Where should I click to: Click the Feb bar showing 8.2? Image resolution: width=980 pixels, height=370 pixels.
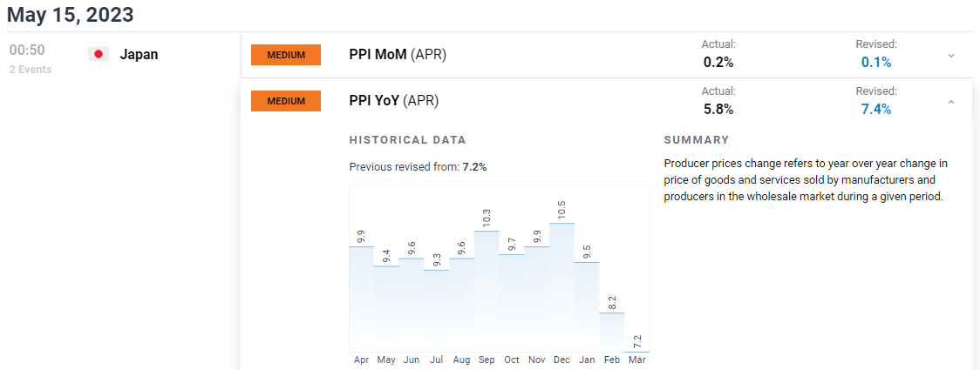(x=612, y=332)
